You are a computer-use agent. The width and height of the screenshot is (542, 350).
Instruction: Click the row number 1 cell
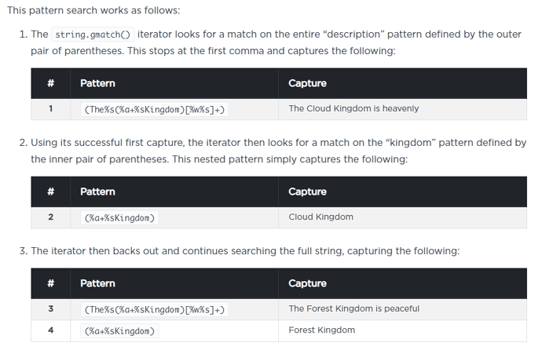tap(50, 108)
